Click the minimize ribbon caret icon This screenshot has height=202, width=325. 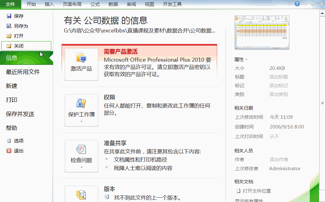289,4
